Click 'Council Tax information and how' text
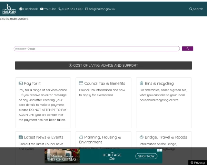Screen dimensions: 207x165 click(x=102, y=90)
